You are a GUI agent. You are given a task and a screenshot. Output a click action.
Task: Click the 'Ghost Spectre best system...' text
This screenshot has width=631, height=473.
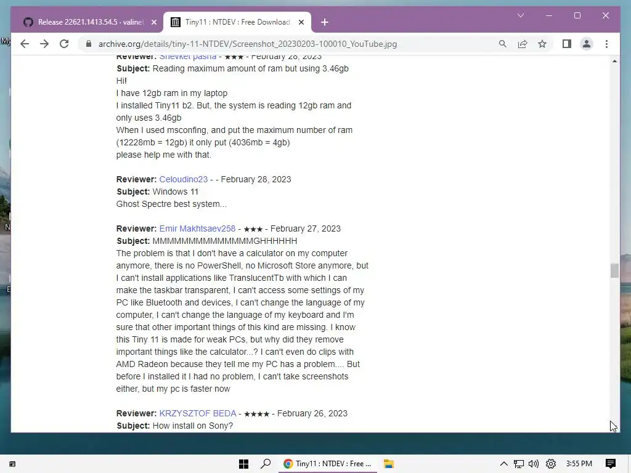click(x=171, y=204)
